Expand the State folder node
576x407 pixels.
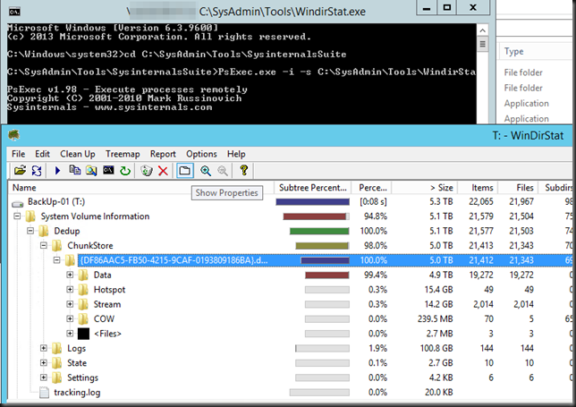click(44, 363)
